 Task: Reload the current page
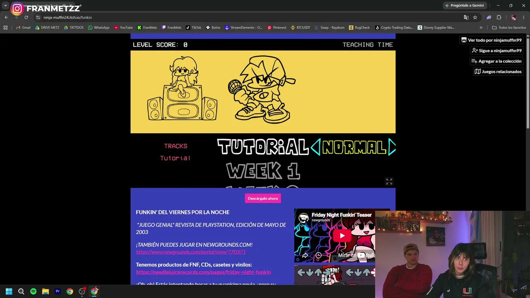click(x=26, y=17)
